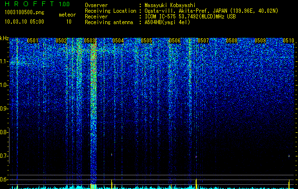Click the 0505 time marker
Viewport: 298px width, 189px height.
click(146, 41)
